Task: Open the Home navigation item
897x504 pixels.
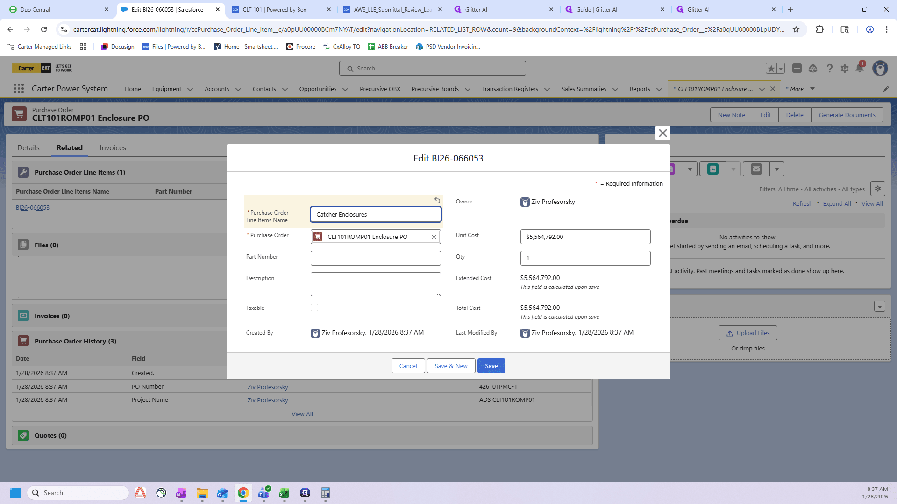Action: [133, 89]
